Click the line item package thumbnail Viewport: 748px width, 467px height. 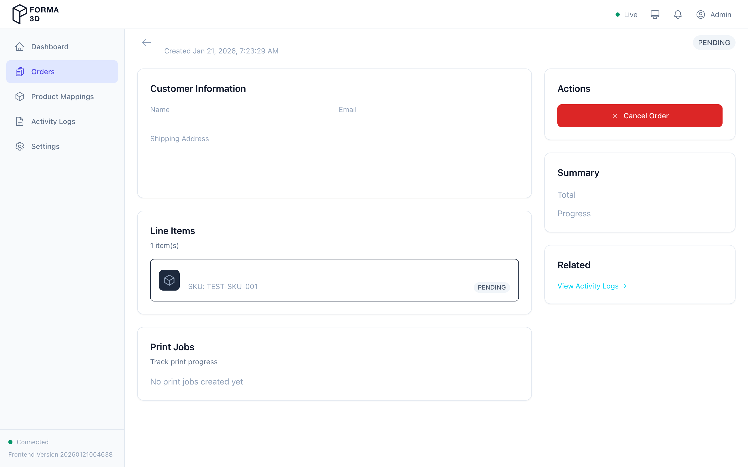point(169,280)
